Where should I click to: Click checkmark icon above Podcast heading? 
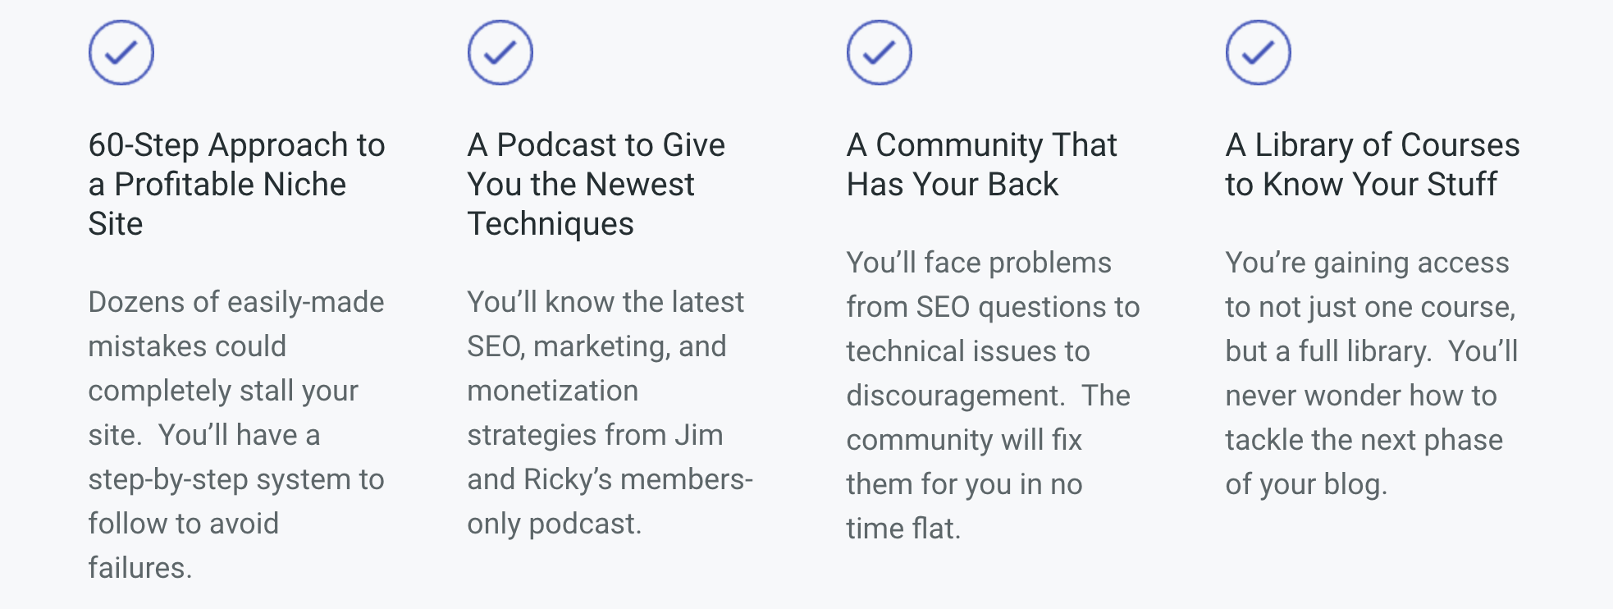point(500,53)
